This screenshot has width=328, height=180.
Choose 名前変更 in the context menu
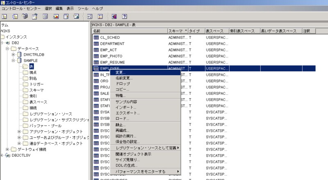point(146,78)
